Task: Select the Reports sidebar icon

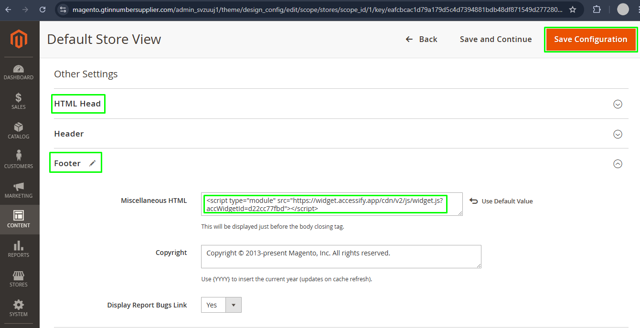Action: (x=19, y=249)
